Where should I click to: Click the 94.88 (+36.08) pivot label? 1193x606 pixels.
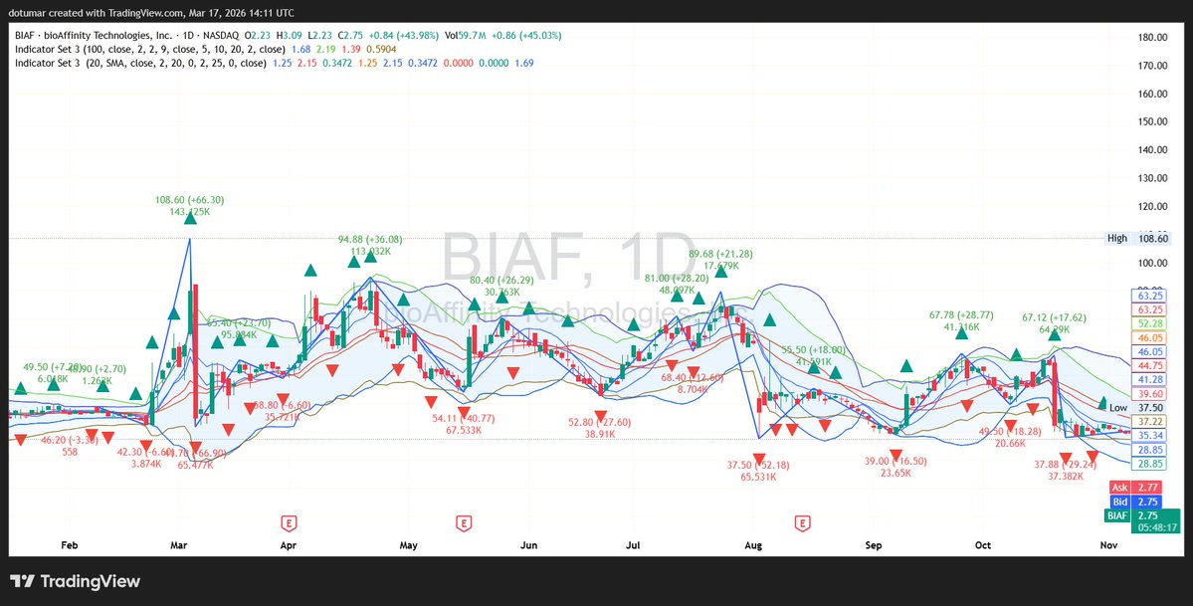coord(370,239)
